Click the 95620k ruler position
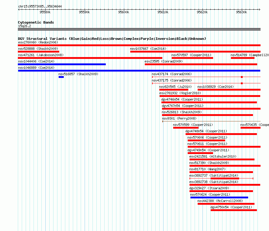 (x=202, y=12)
